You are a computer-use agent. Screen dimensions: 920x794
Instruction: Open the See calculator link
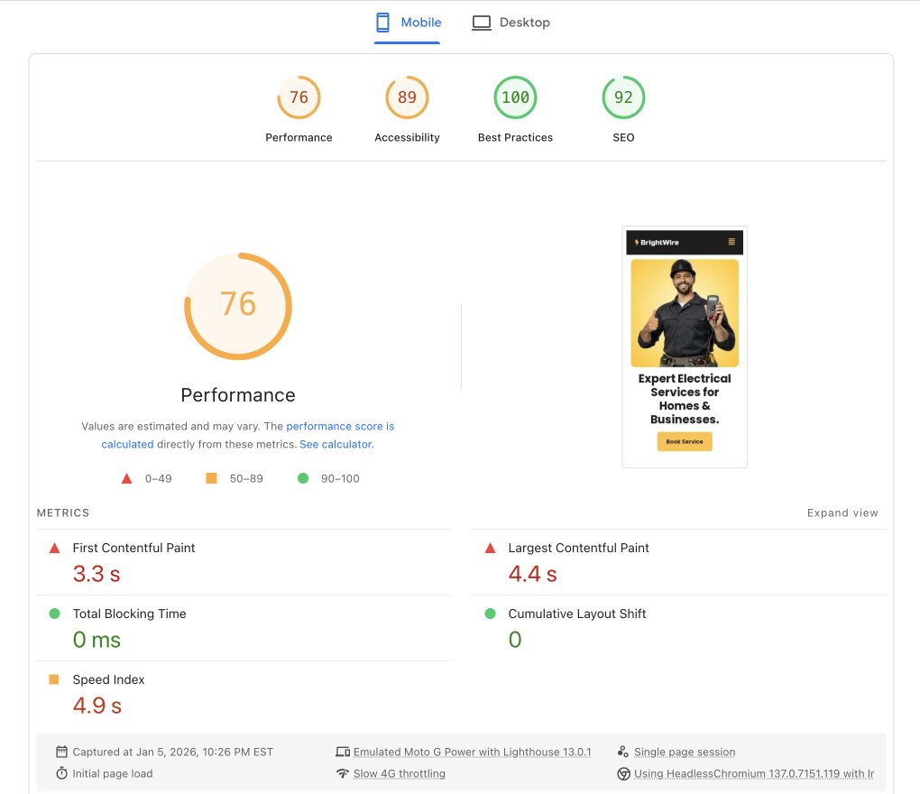pyautogui.click(x=336, y=444)
